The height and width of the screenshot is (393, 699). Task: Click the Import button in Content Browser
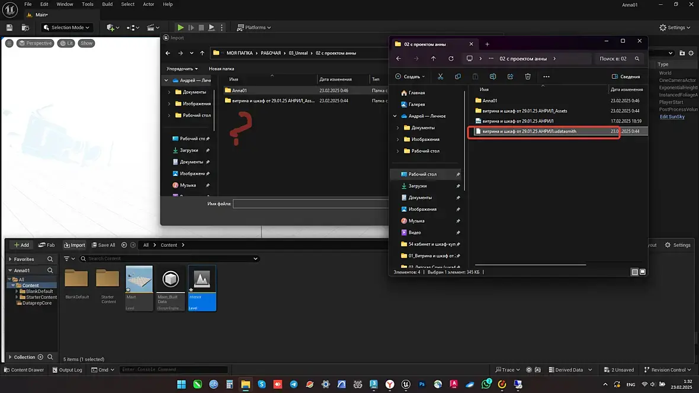click(75, 245)
